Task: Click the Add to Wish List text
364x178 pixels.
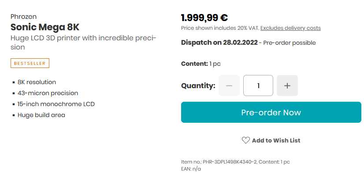Action: coord(276,140)
